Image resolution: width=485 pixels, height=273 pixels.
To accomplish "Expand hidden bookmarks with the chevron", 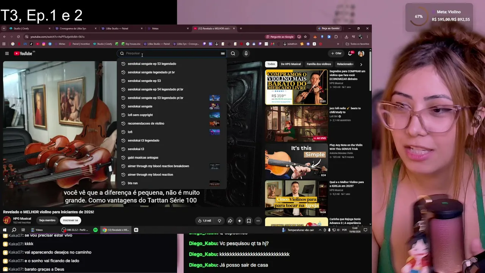I will tap(338, 44).
